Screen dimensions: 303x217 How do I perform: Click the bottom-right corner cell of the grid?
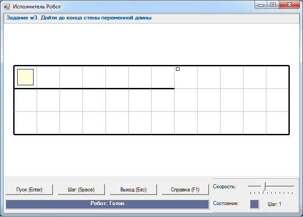(277, 123)
